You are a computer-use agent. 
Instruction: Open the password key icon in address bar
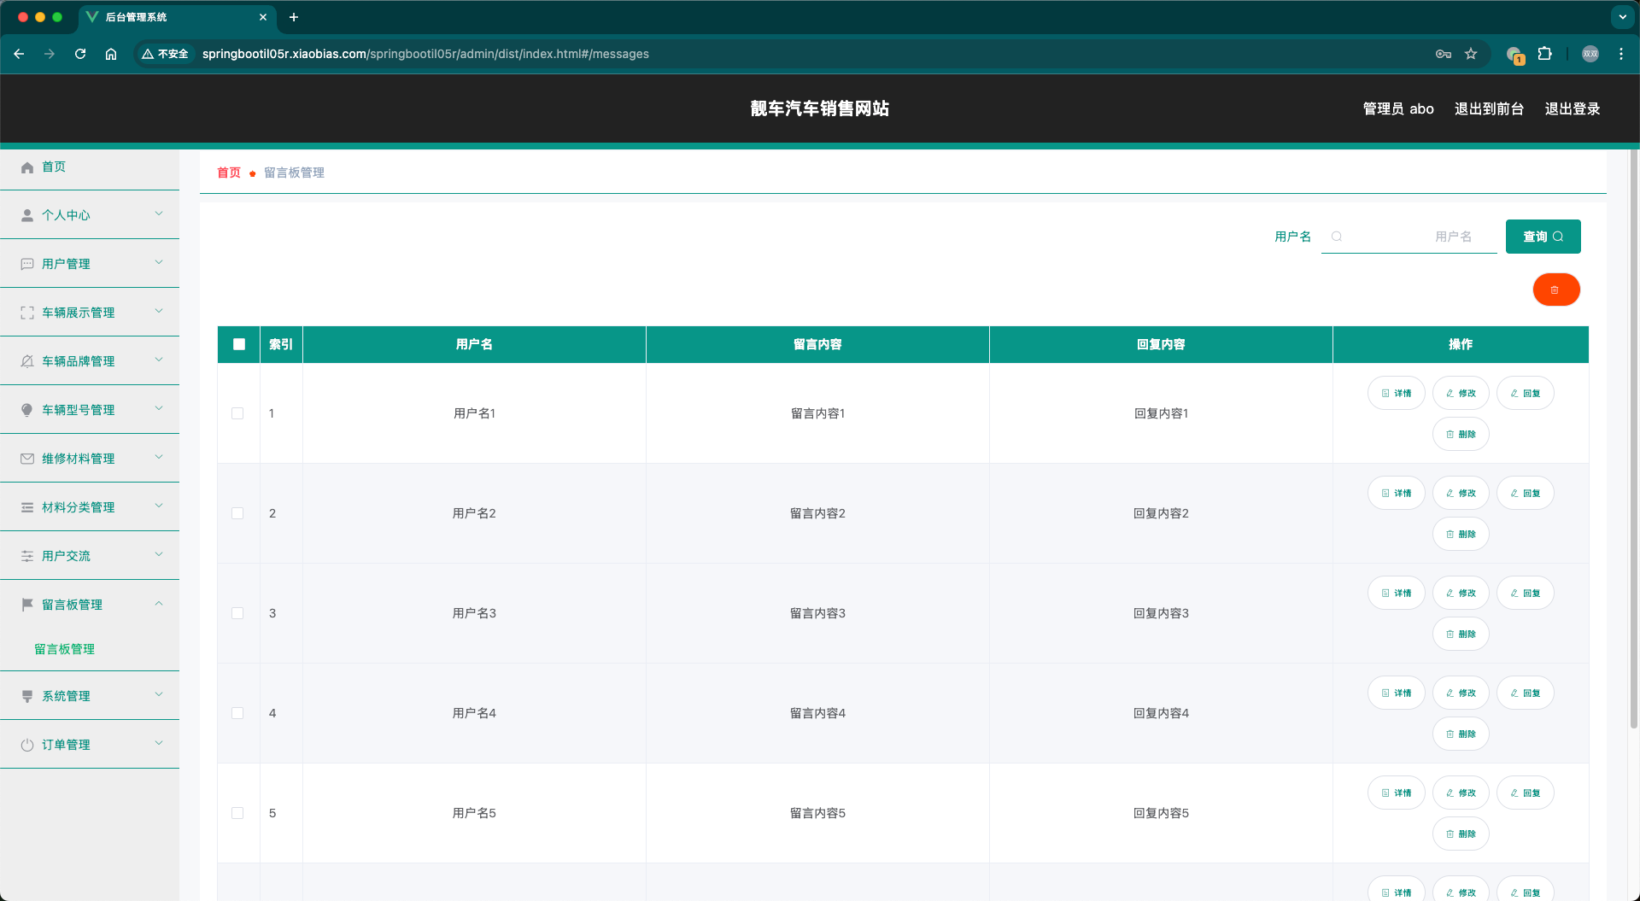(x=1444, y=54)
